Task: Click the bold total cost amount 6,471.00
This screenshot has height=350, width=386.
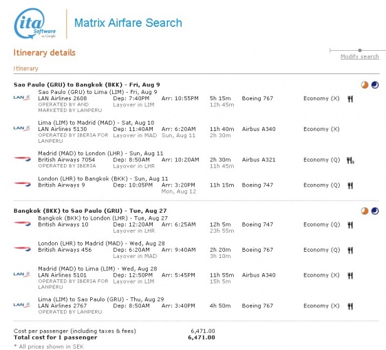Action: coord(202,338)
